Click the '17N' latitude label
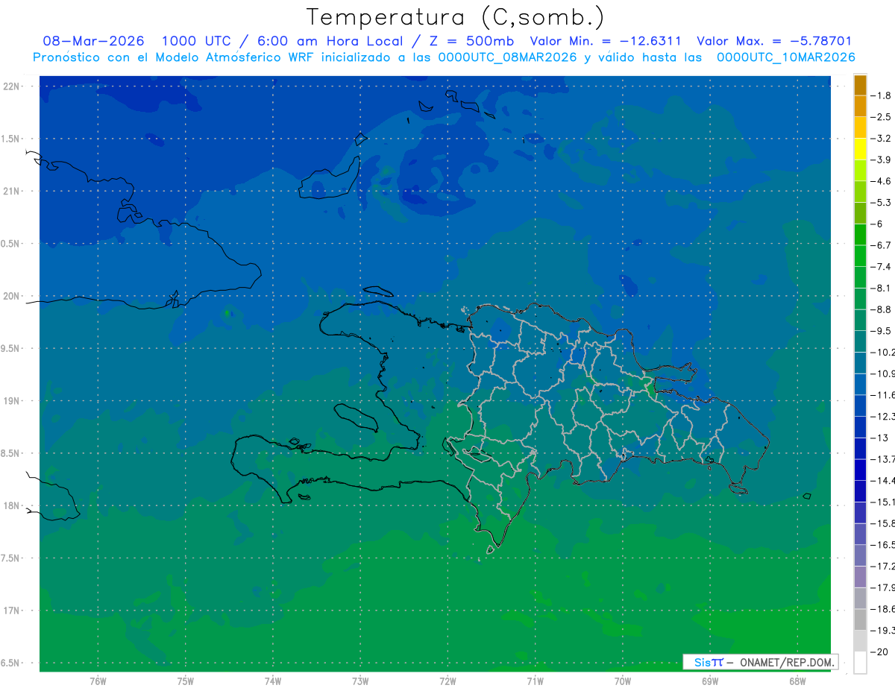Image resolution: width=895 pixels, height=691 pixels. [13, 610]
